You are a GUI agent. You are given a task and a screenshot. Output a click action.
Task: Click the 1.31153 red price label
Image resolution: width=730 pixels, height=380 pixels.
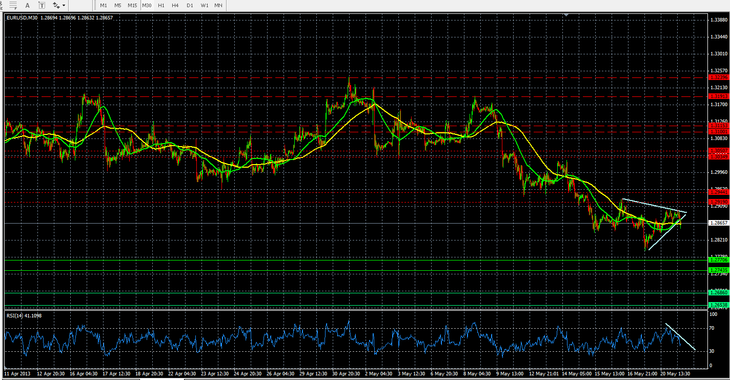click(718, 125)
